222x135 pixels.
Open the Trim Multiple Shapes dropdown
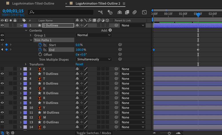[x=93, y=59]
